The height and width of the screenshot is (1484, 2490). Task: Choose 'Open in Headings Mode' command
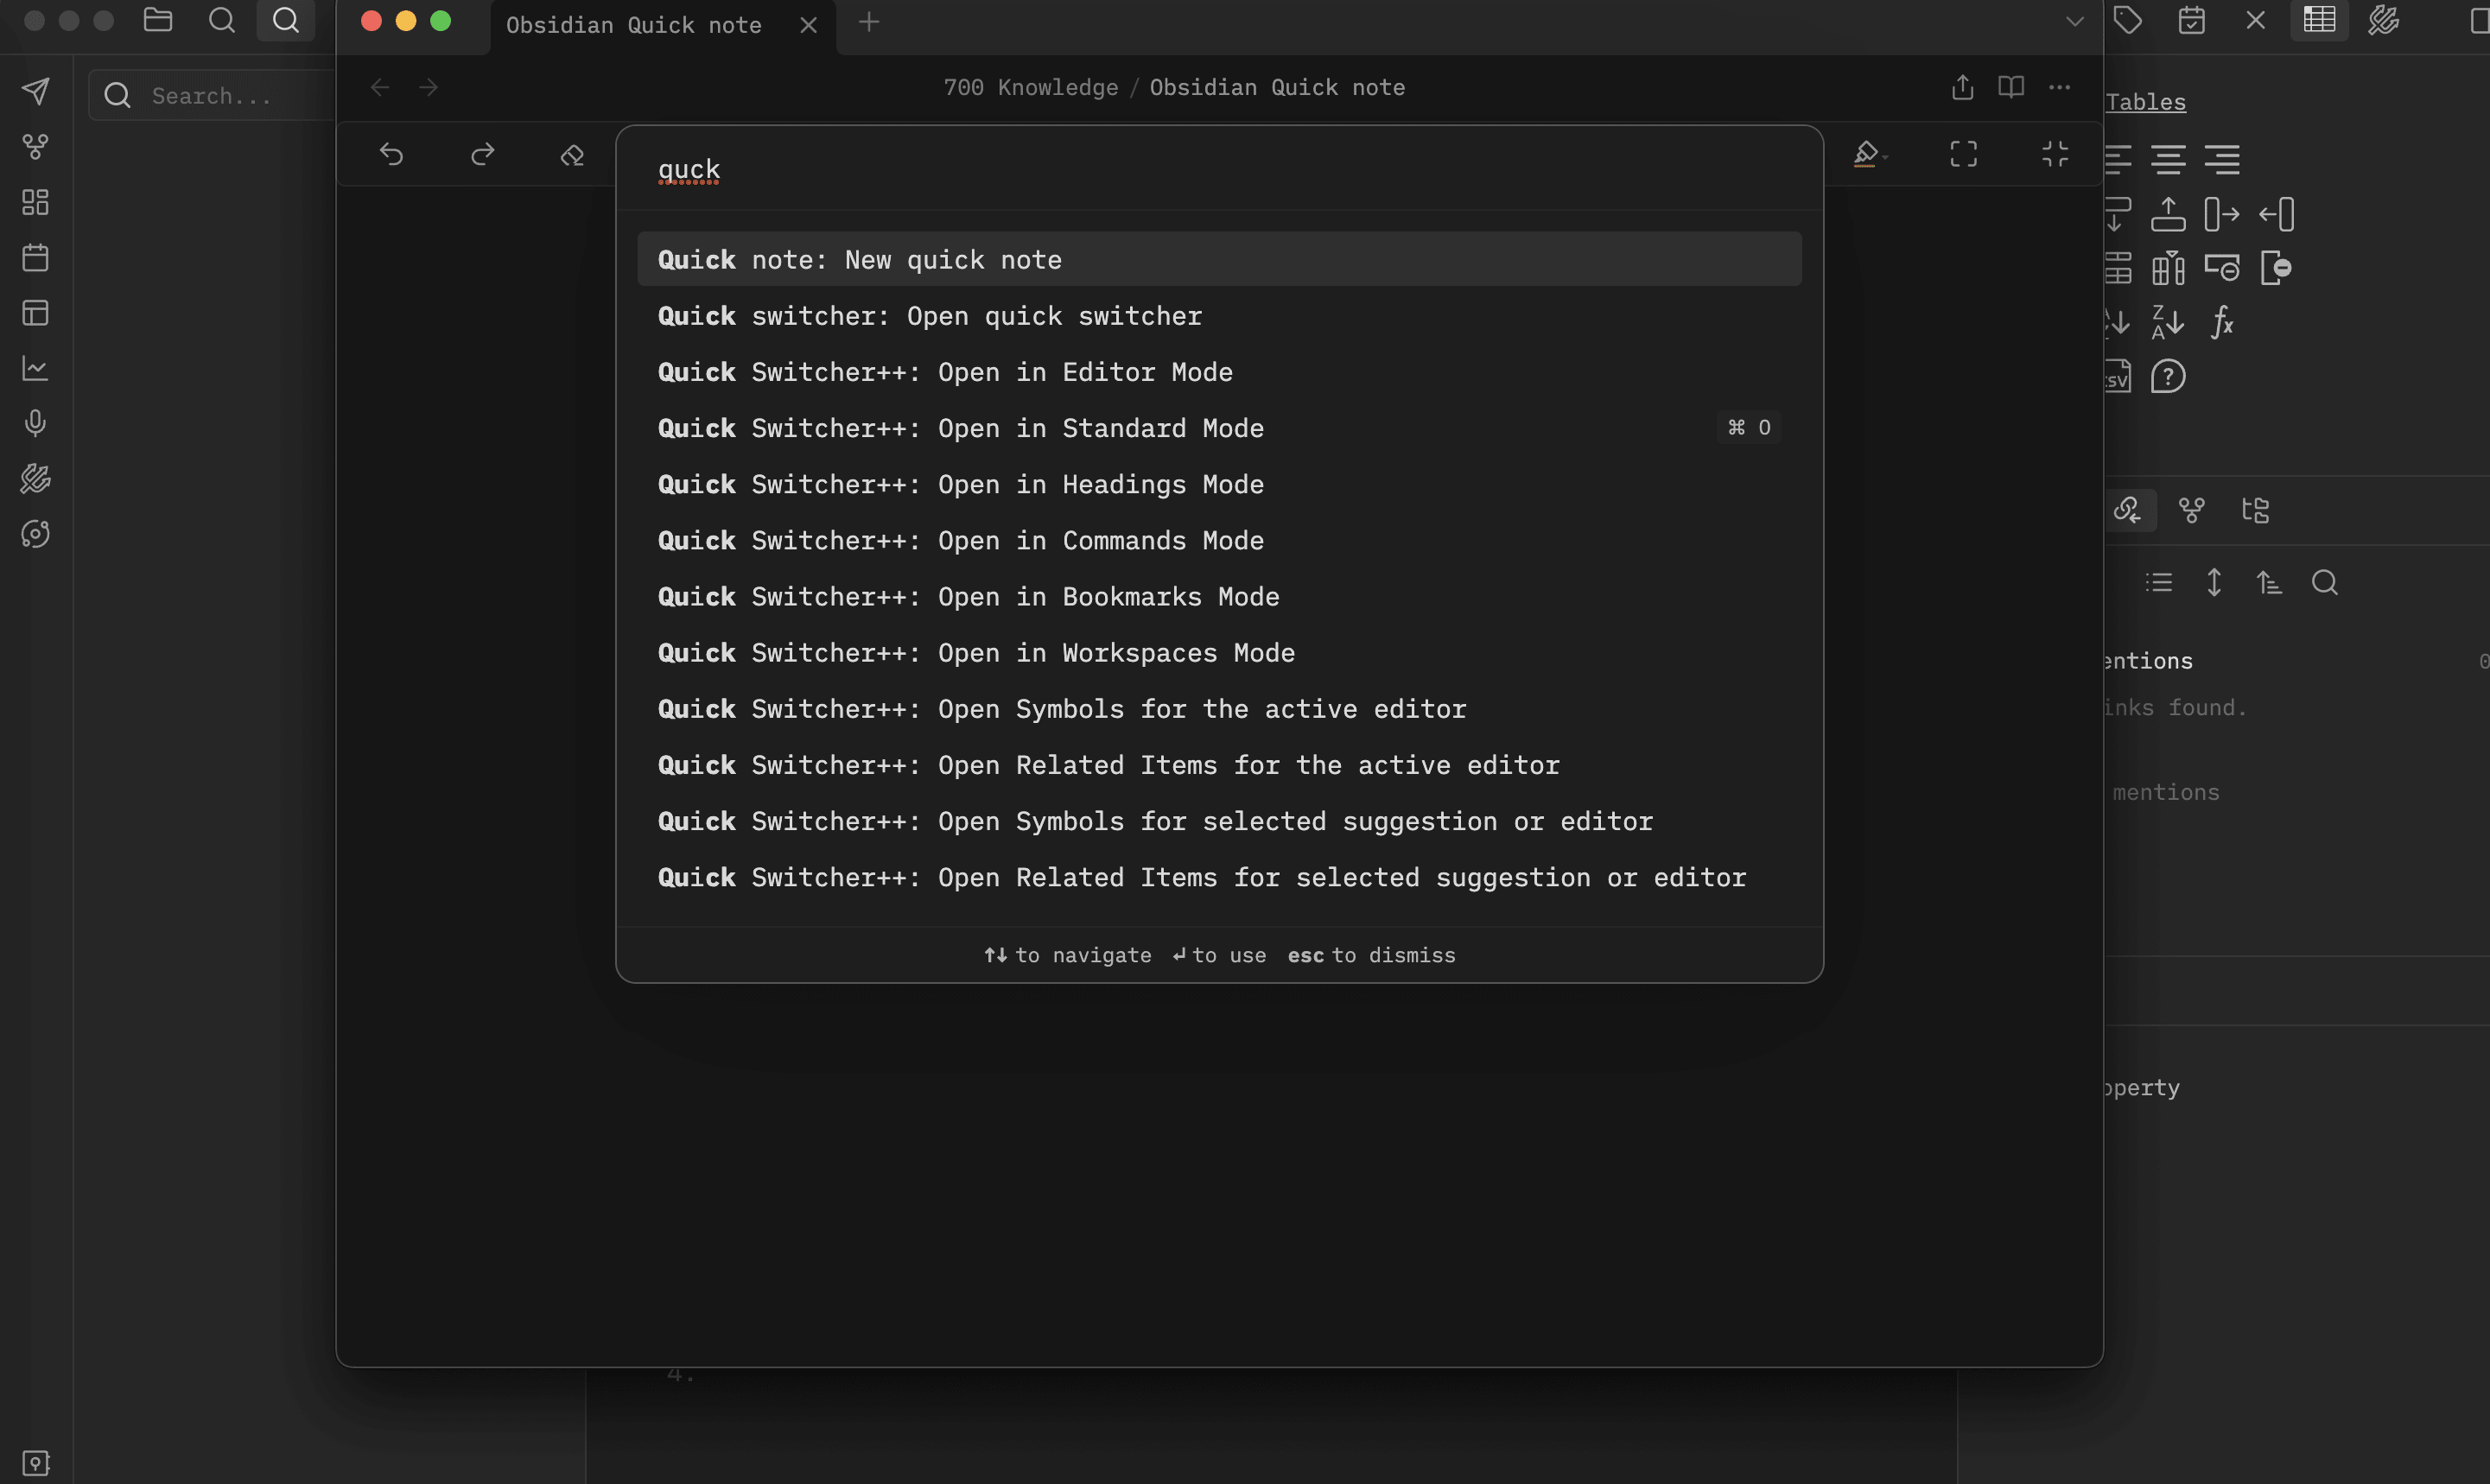click(x=1219, y=484)
